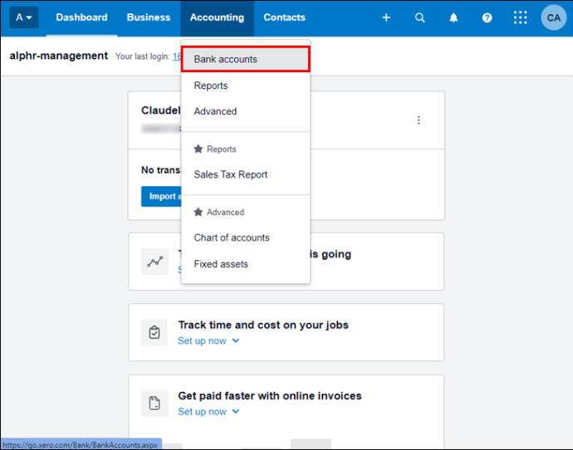Image resolution: width=573 pixels, height=450 pixels.
Task: Open notifications bell icon
Action: point(453,17)
